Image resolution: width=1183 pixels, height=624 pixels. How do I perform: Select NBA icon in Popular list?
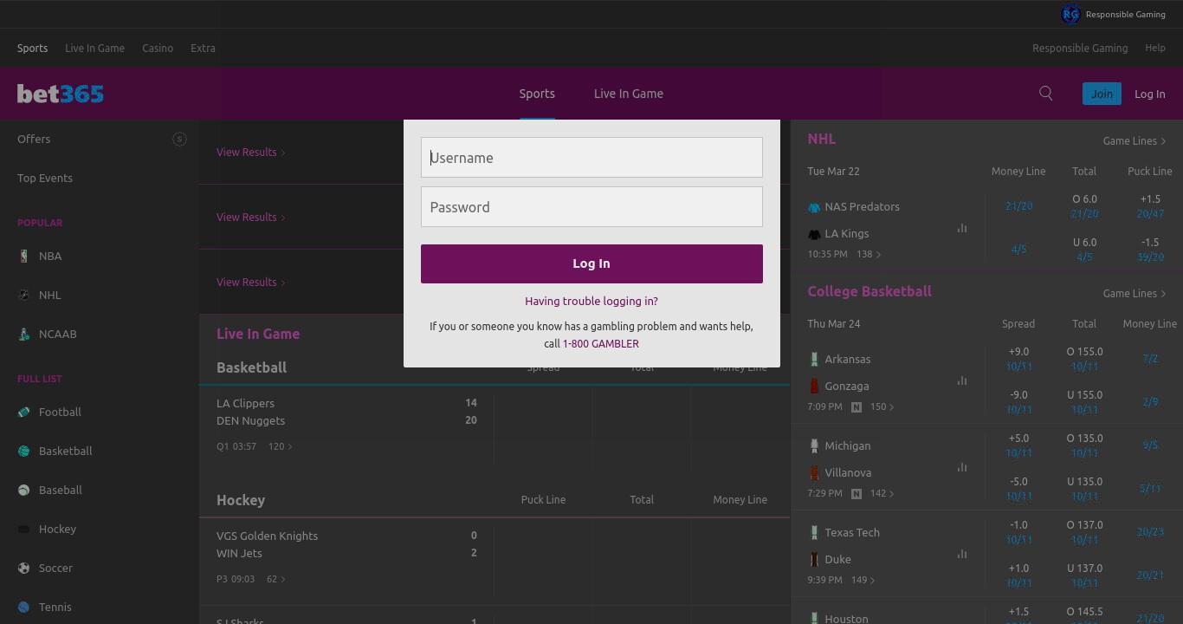pyautogui.click(x=23, y=256)
